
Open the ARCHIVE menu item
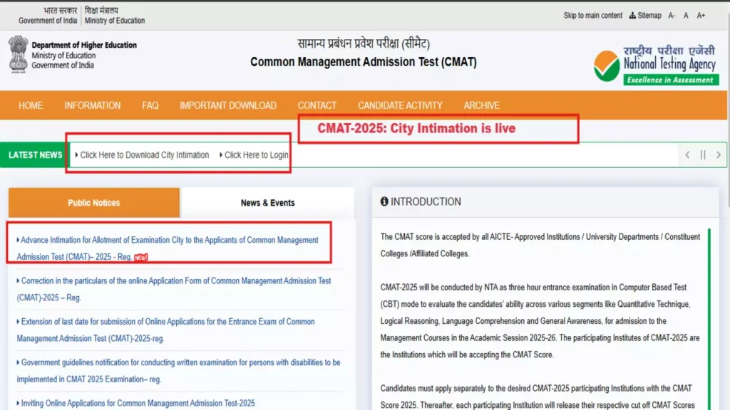tap(481, 105)
